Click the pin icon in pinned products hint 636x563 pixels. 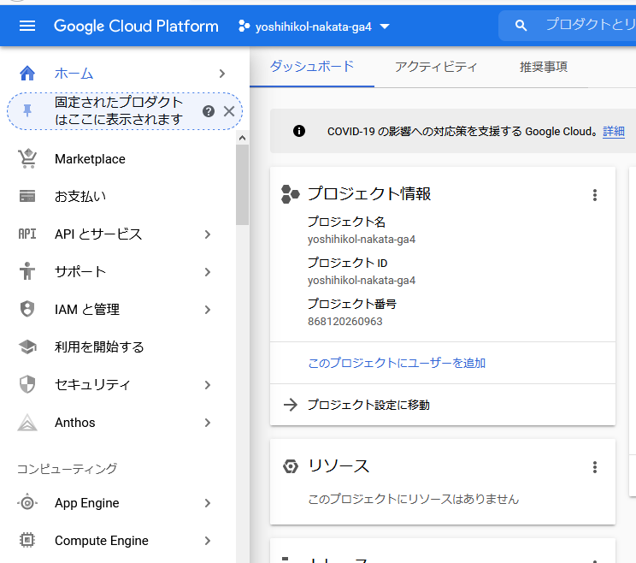tap(27, 110)
